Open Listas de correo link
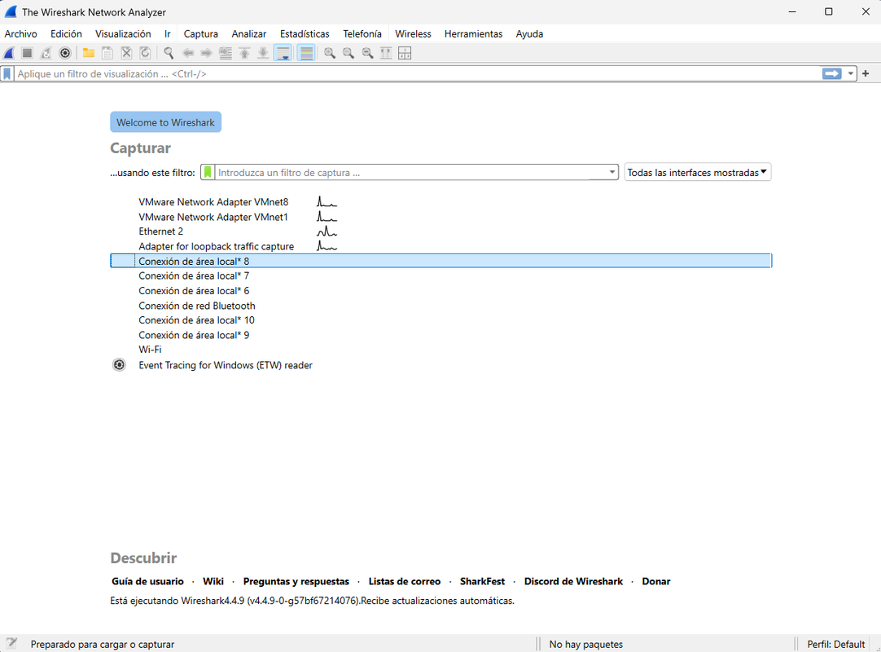The height and width of the screenshot is (652, 881). [x=405, y=581]
